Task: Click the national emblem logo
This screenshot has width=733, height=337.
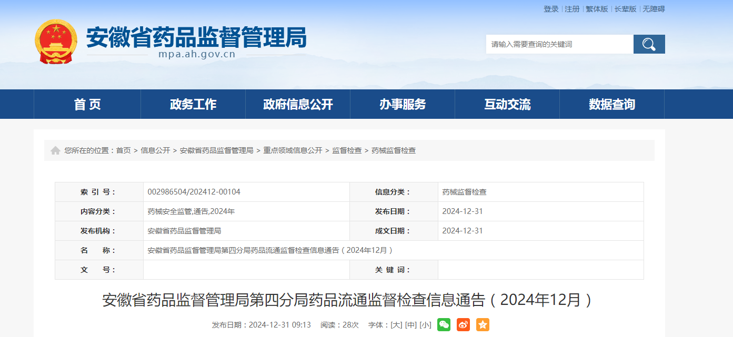Action: tap(56, 42)
